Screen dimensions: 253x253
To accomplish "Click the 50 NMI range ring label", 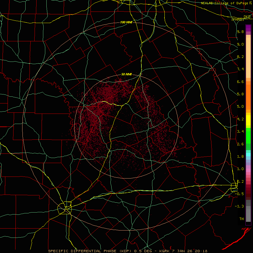I will 126,74.
